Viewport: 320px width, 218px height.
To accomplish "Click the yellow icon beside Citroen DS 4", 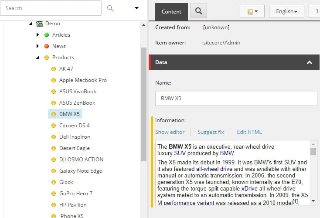I will pos(54,126).
